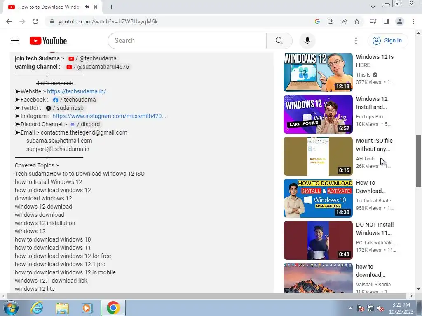The width and height of the screenshot is (422, 316).
Task: Click the Technical Baate channel name
Action: pos(373,200)
